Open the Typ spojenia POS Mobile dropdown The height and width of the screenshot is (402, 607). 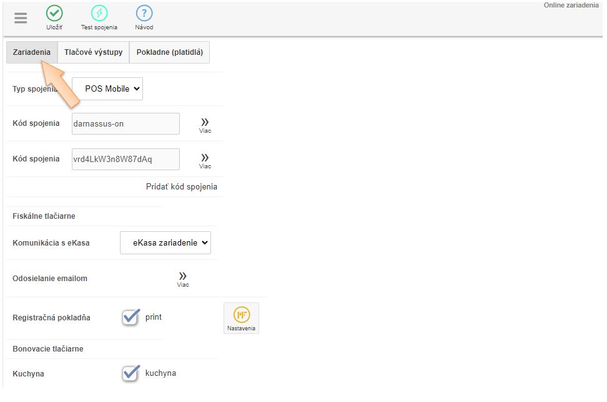[x=107, y=89]
